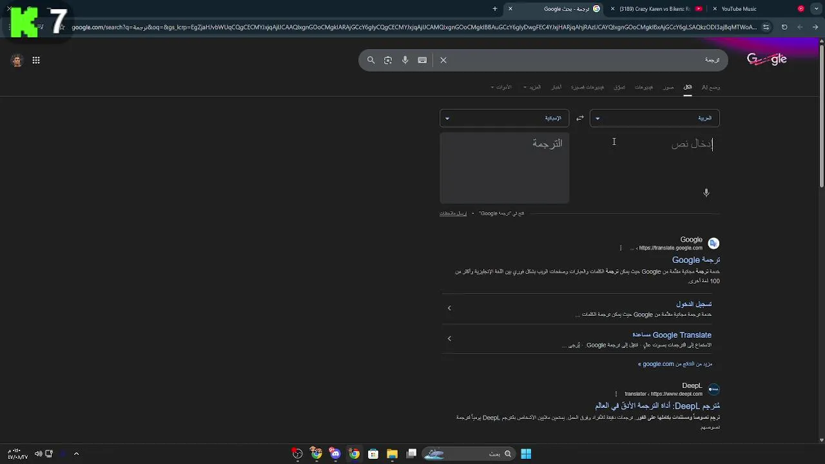Click the Google search query field
The image size is (825, 464).
pos(583,60)
